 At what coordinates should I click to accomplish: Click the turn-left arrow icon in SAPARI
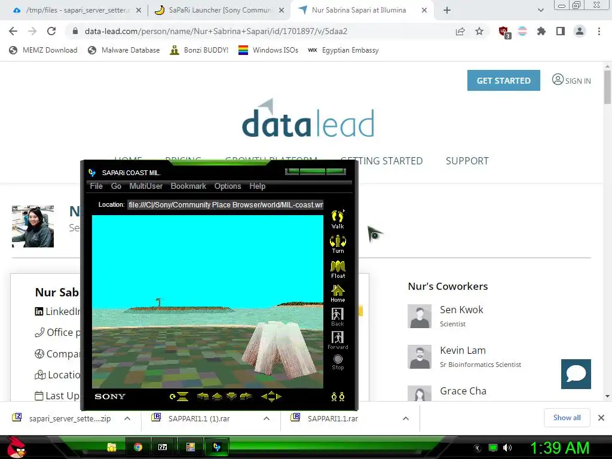pyautogui.click(x=203, y=397)
